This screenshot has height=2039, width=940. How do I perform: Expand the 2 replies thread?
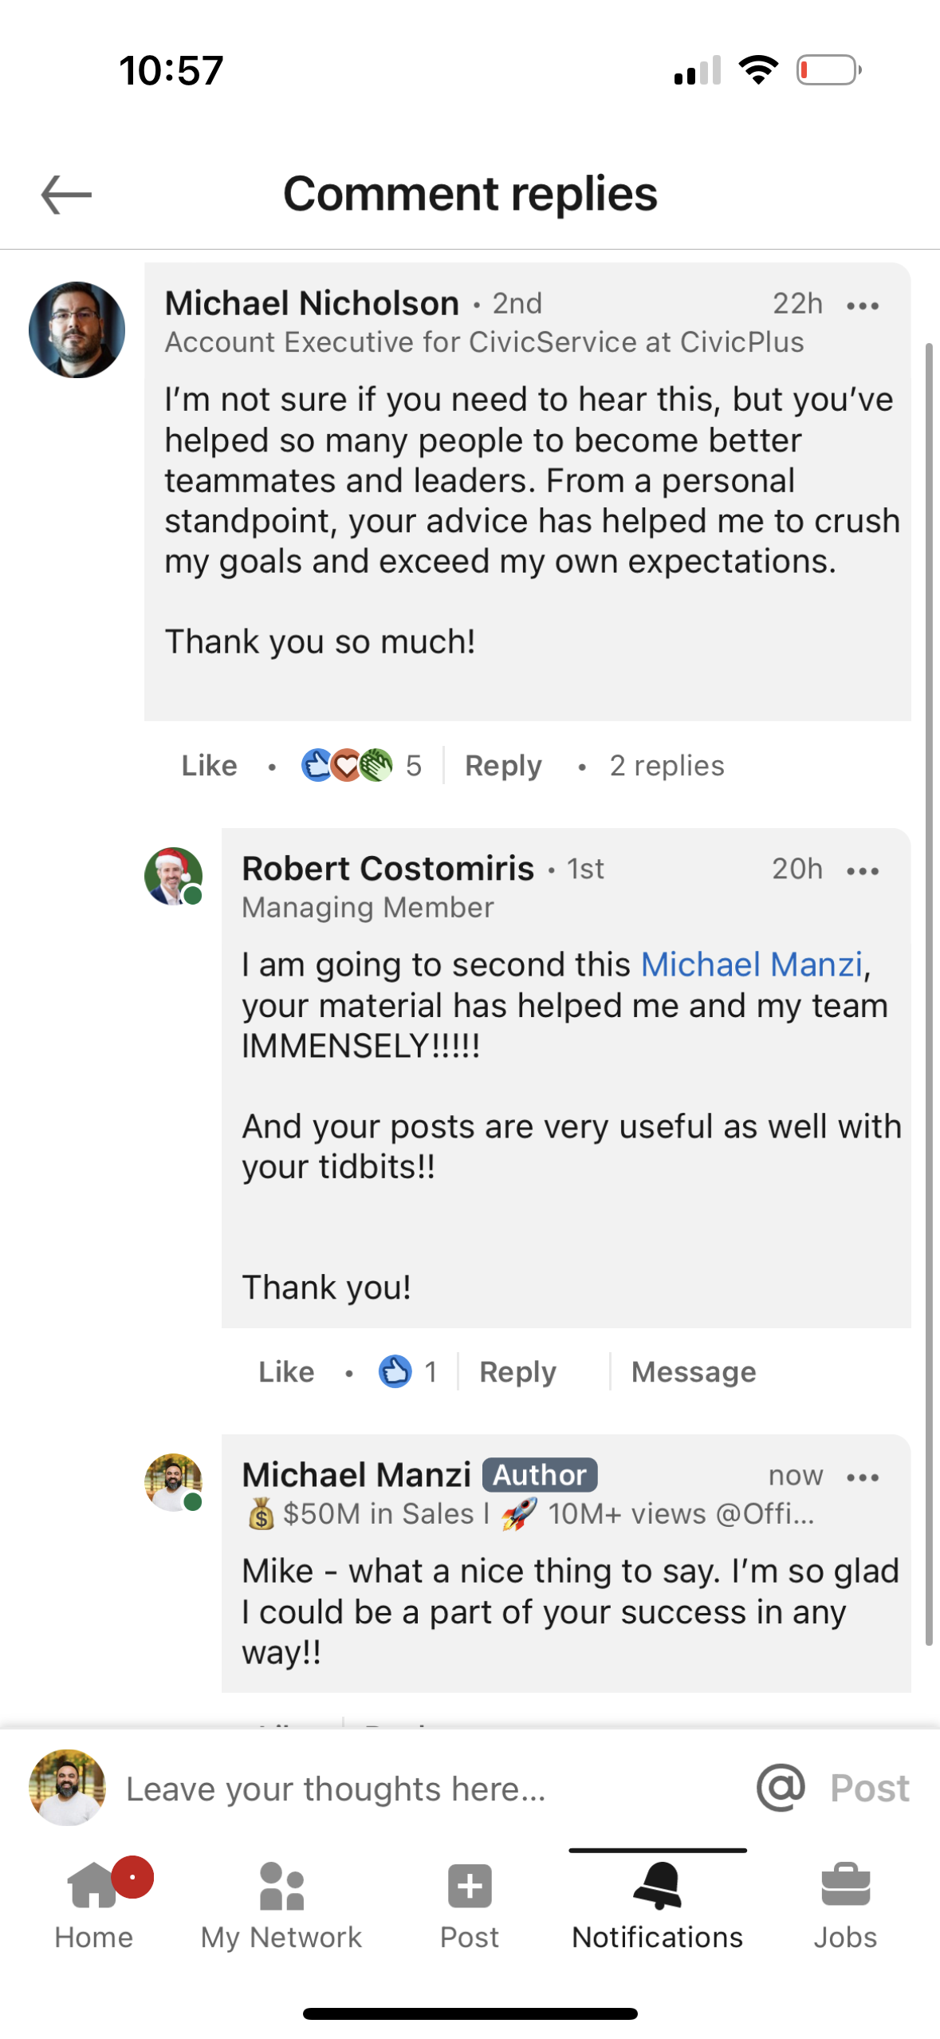pyautogui.click(x=667, y=766)
